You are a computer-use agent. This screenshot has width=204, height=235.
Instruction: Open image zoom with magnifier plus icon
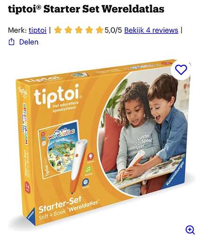click(x=190, y=230)
